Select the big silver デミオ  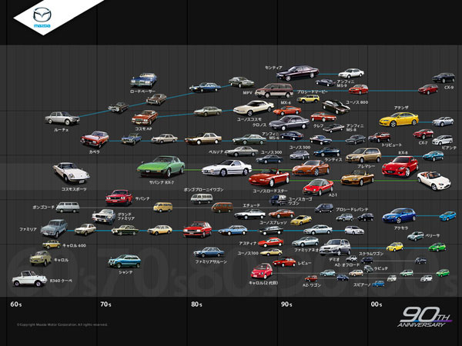tap(335, 247)
